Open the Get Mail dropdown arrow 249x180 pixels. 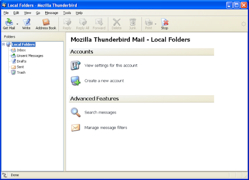[x=18, y=24]
